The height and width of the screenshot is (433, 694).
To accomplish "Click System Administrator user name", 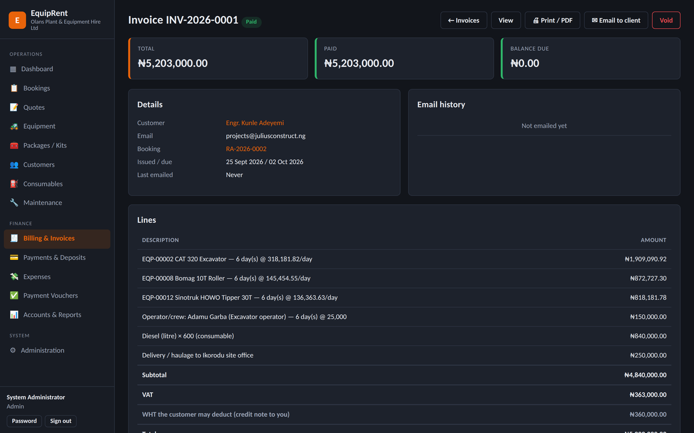I will pos(36,397).
